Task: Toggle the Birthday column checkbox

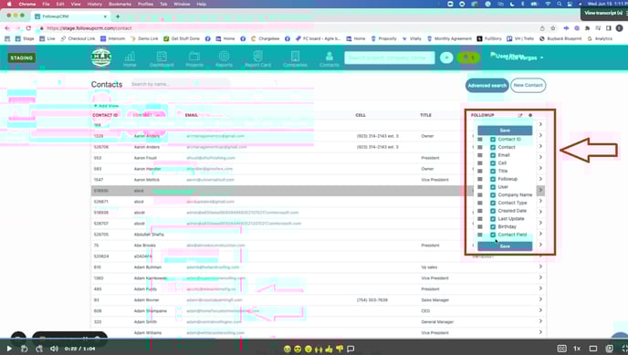Action: (x=493, y=227)
